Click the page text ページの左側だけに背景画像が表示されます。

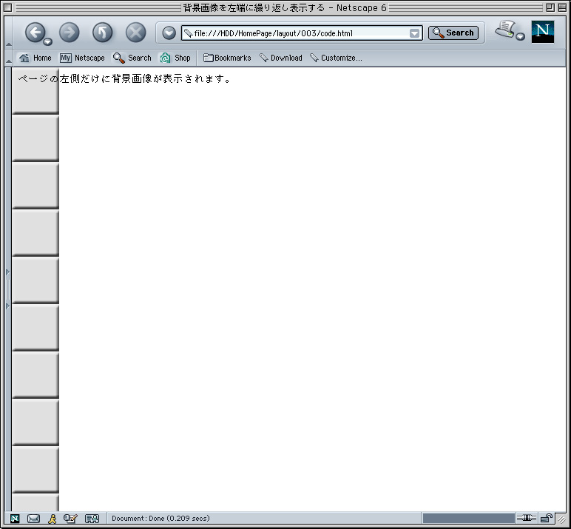pyautogui.click(x=124, y=78)
